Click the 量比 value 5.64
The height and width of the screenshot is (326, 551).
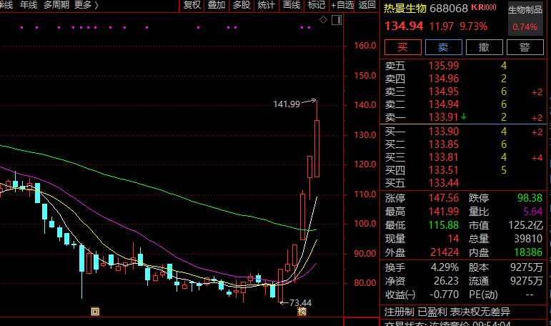pos(532,212)
